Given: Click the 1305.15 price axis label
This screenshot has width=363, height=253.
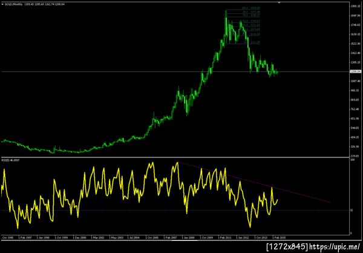Looking at the screenshot, I should click(x=356, y=62).
